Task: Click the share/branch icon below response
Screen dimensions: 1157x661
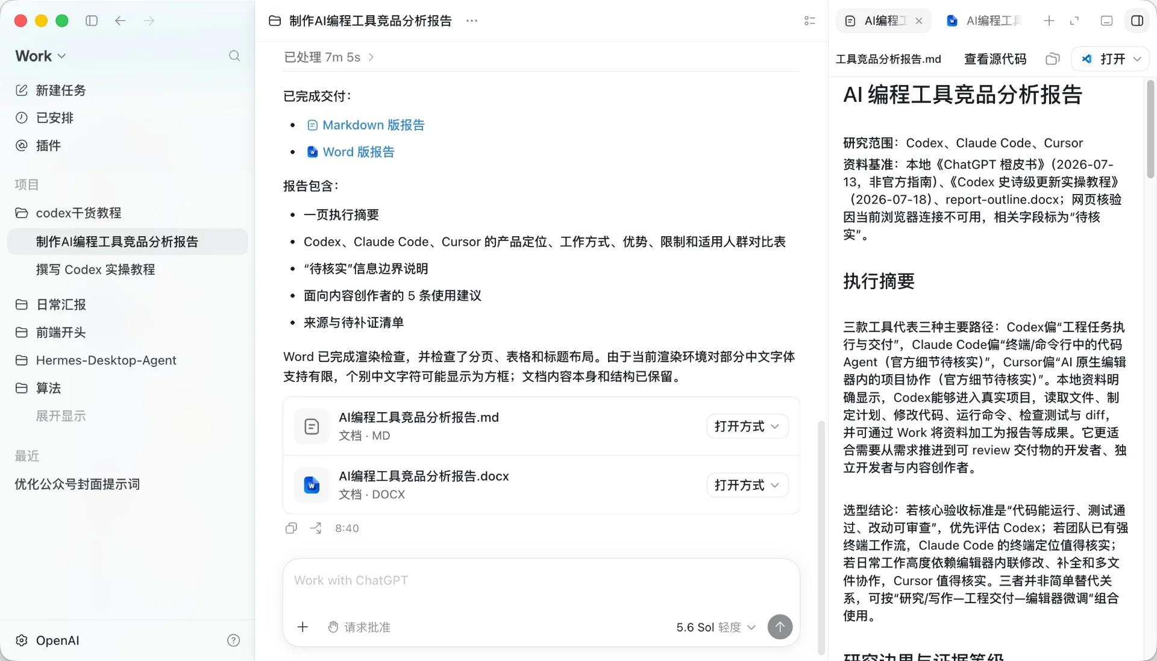Action: (316, 528)
